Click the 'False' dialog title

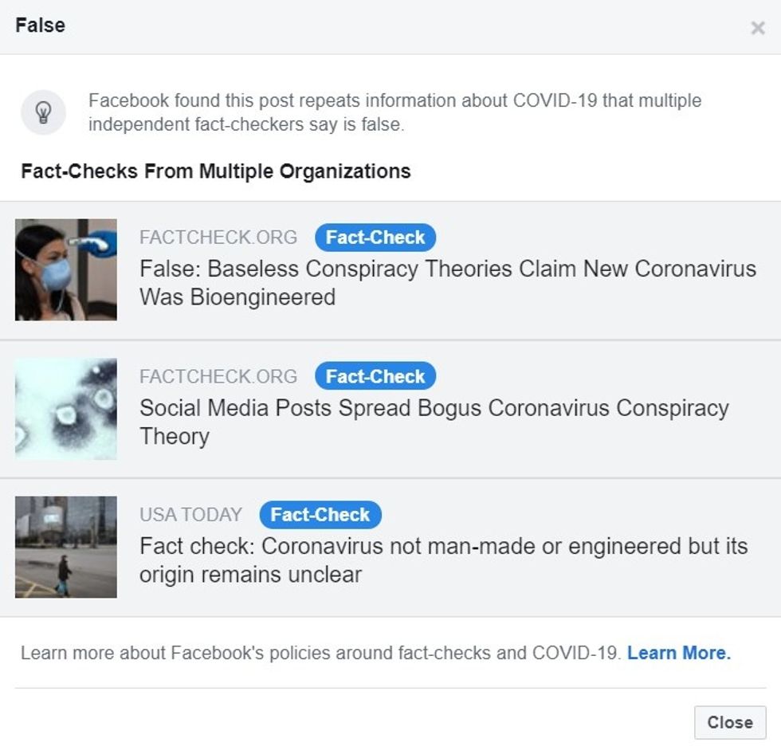[x=41, y=26]
